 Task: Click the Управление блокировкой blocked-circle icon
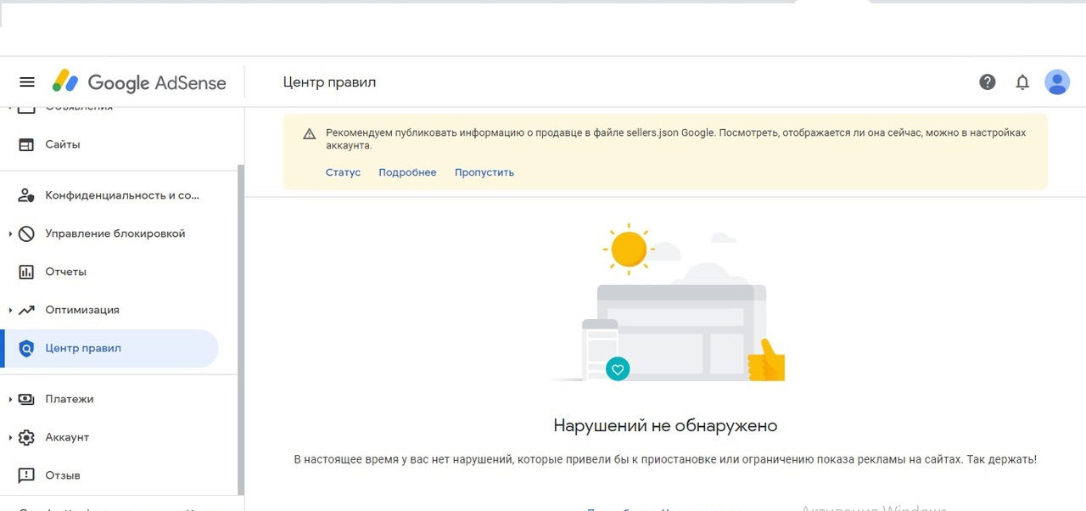(26, 233)
